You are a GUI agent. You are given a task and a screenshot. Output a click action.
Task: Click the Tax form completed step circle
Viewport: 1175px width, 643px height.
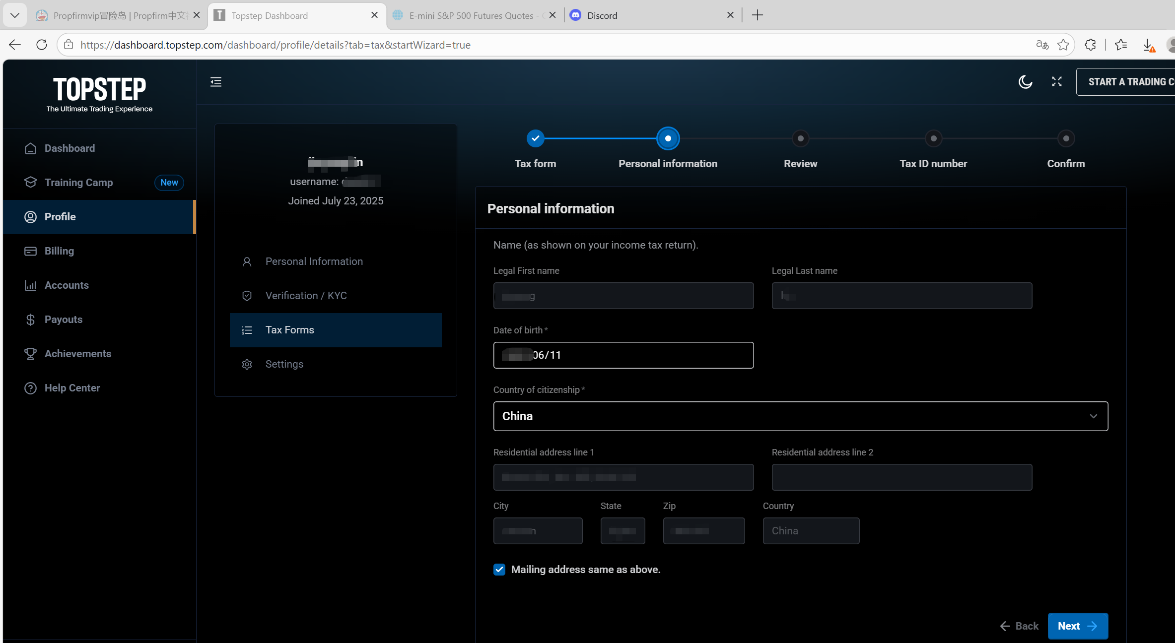point(535,138)
